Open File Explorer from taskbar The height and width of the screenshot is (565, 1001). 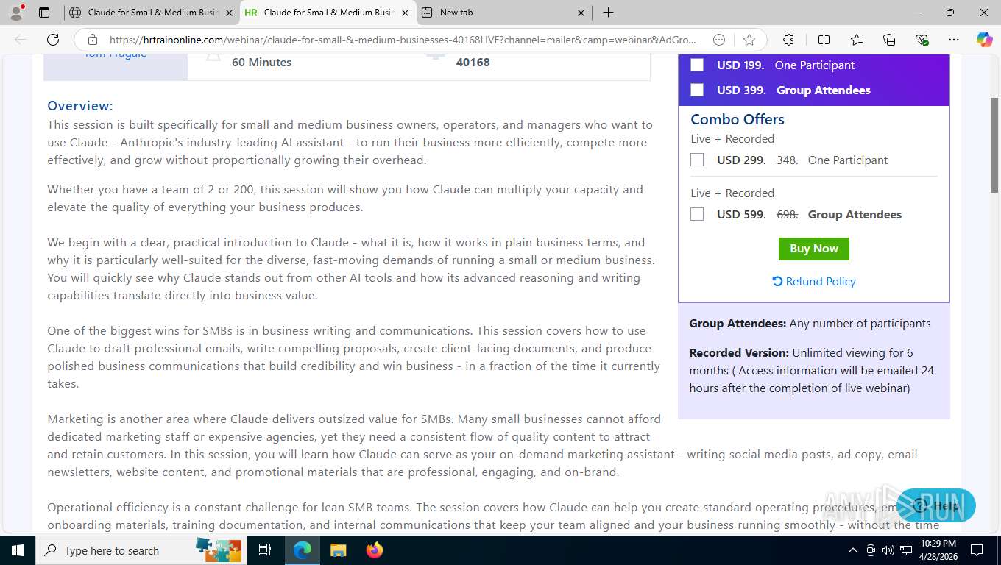338,550
